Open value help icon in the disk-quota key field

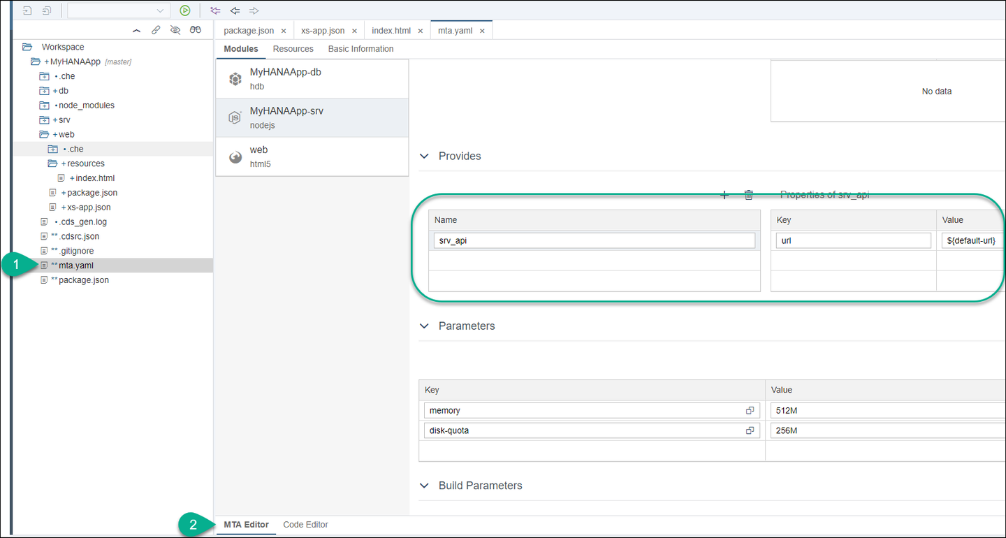point(750,431)
